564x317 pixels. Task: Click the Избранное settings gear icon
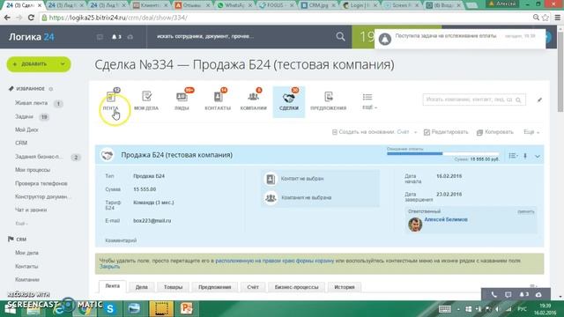pyautogui.click(x=51, y=89)
